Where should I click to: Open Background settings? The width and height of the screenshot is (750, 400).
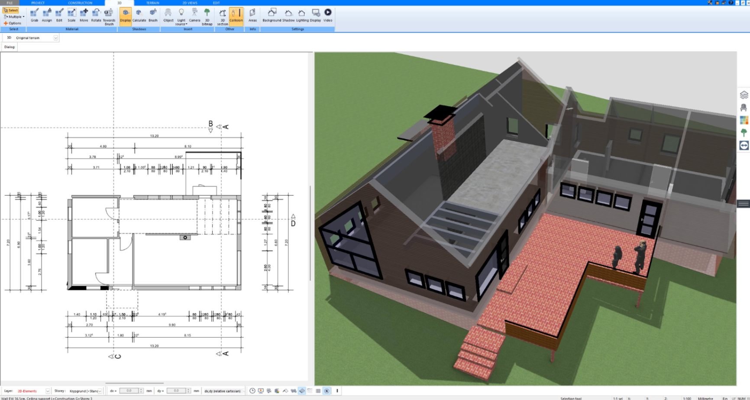[272, 15]
